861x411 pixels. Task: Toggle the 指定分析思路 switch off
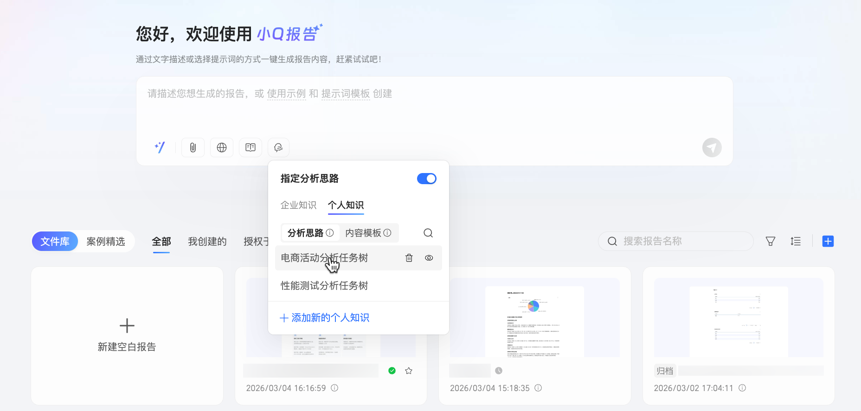[427, 179]
